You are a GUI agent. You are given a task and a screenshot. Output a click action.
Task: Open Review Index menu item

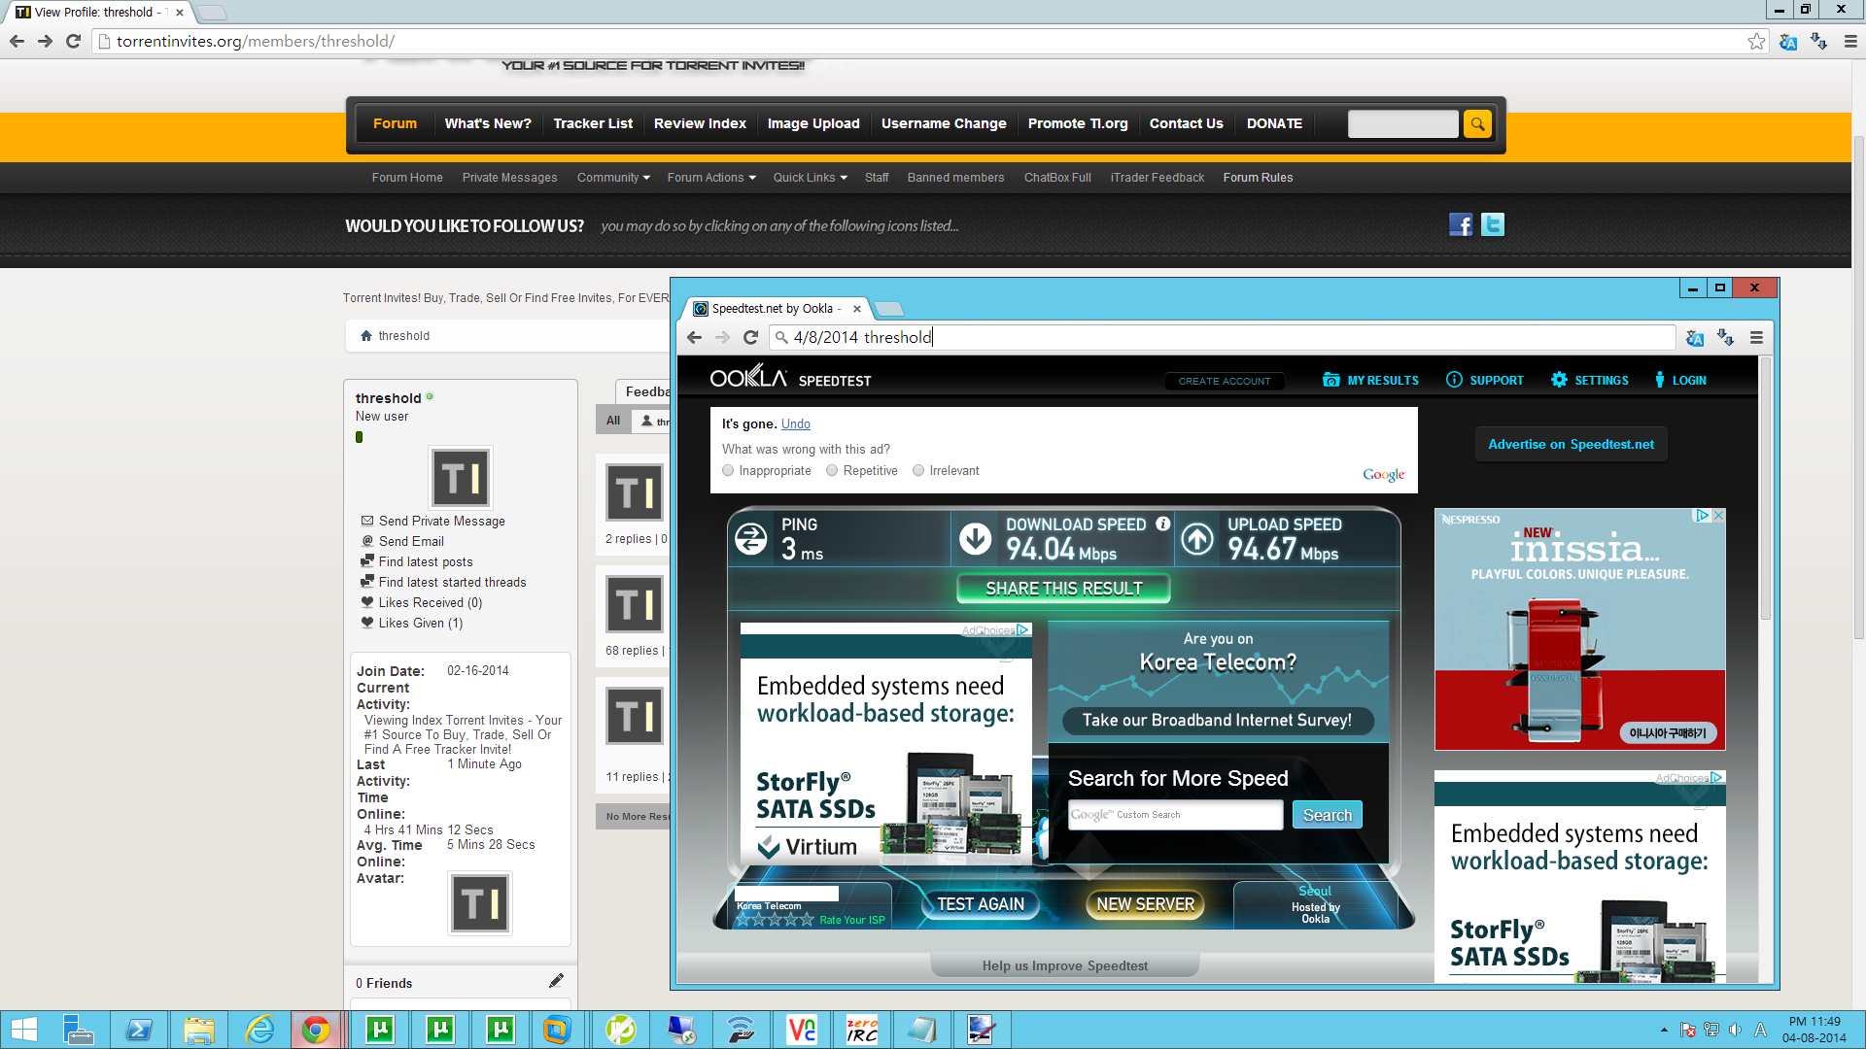pyautogui.click(x=700, y=123)
